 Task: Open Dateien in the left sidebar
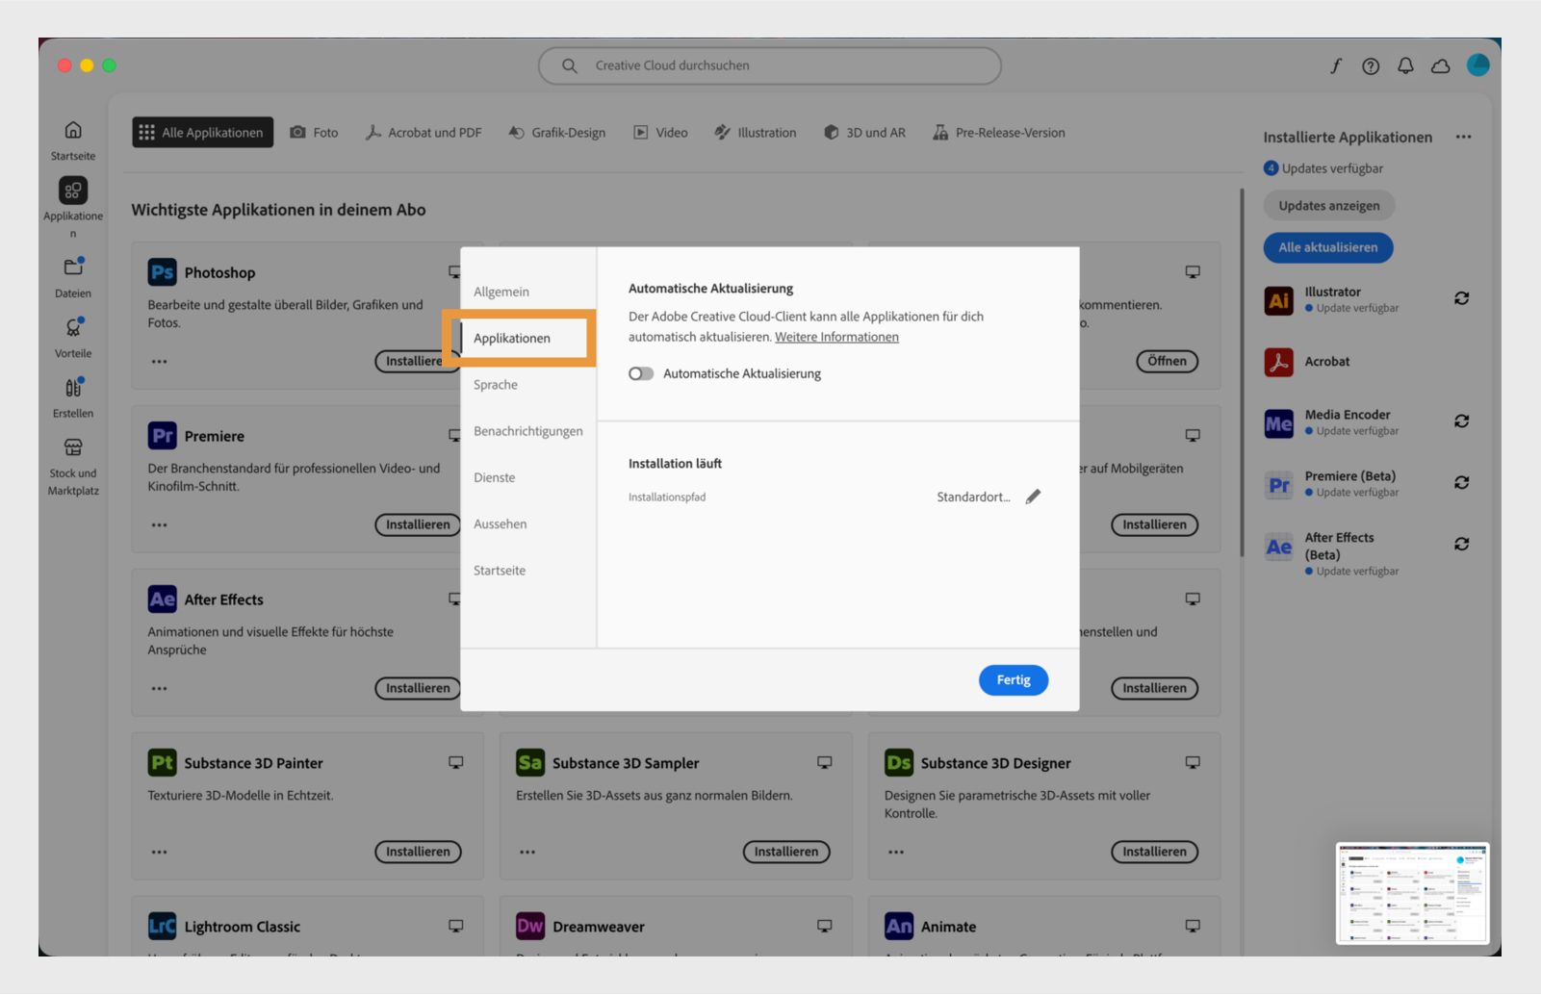[73, 267]
